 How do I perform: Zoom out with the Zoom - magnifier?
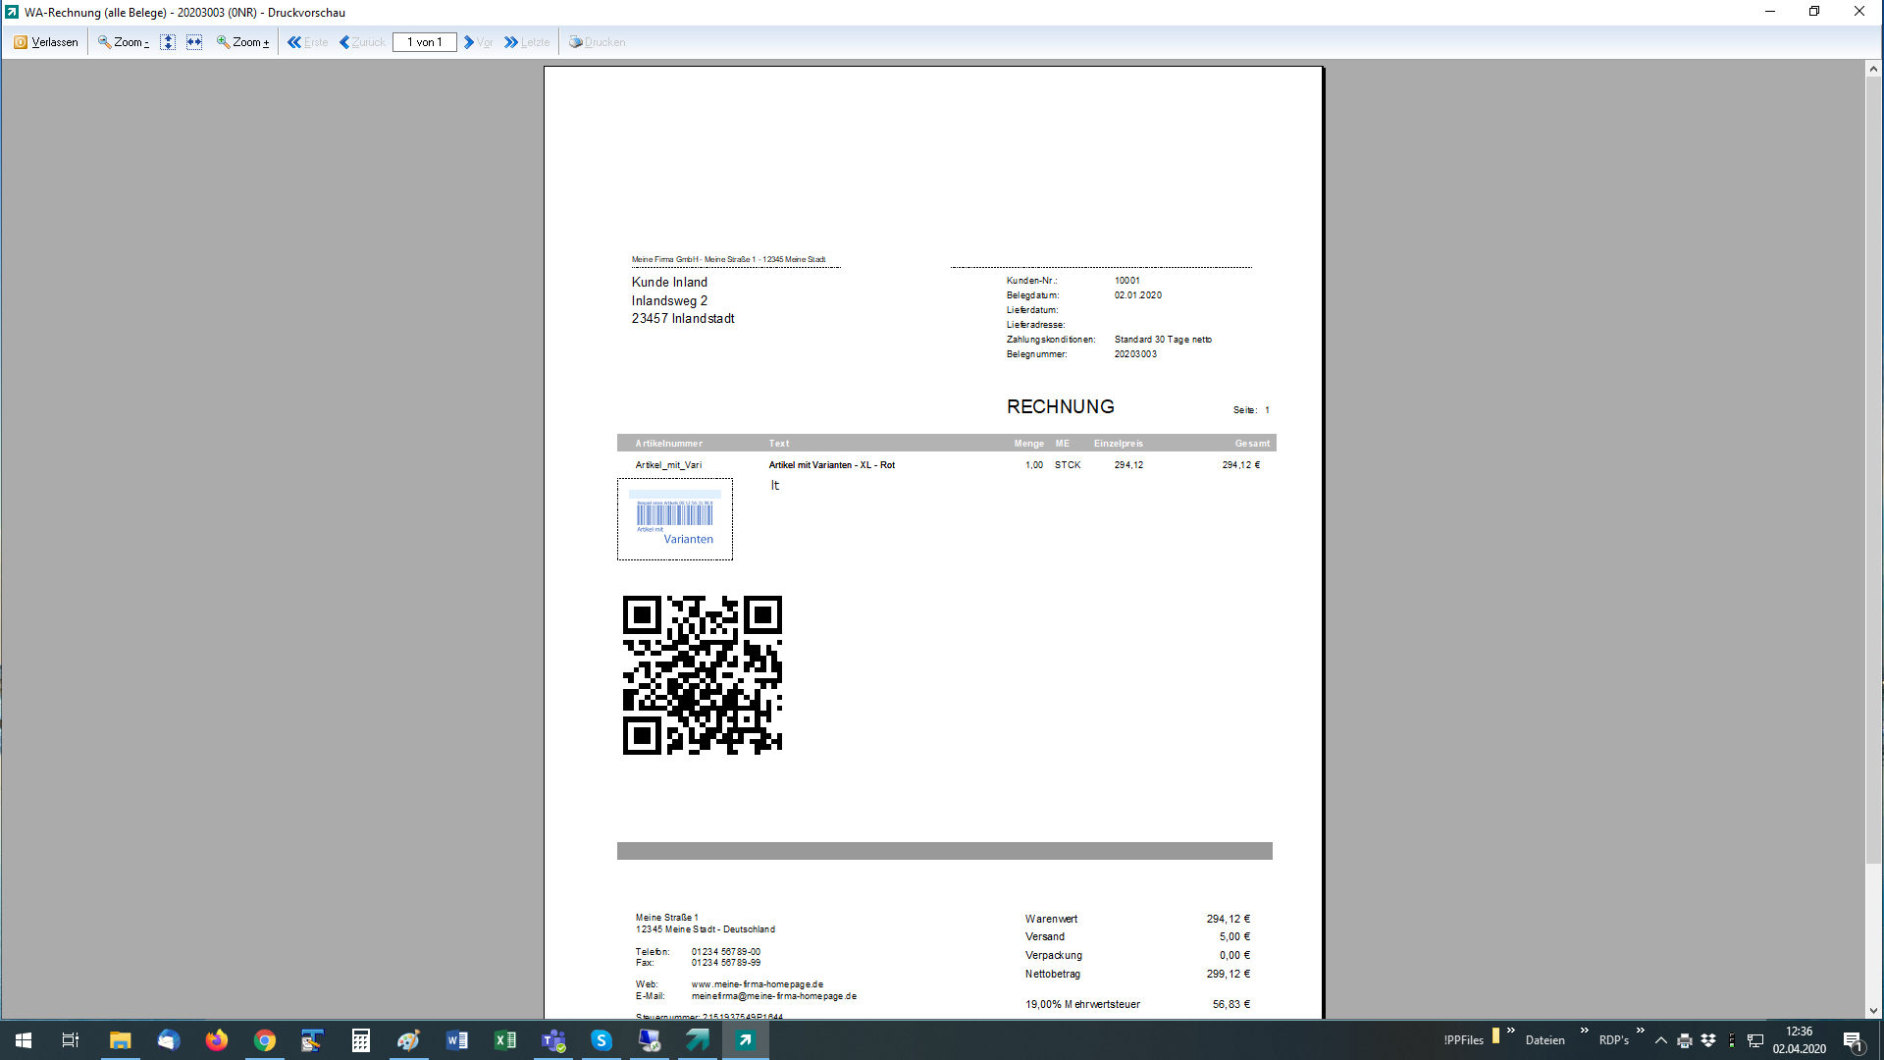click(124, 42)
